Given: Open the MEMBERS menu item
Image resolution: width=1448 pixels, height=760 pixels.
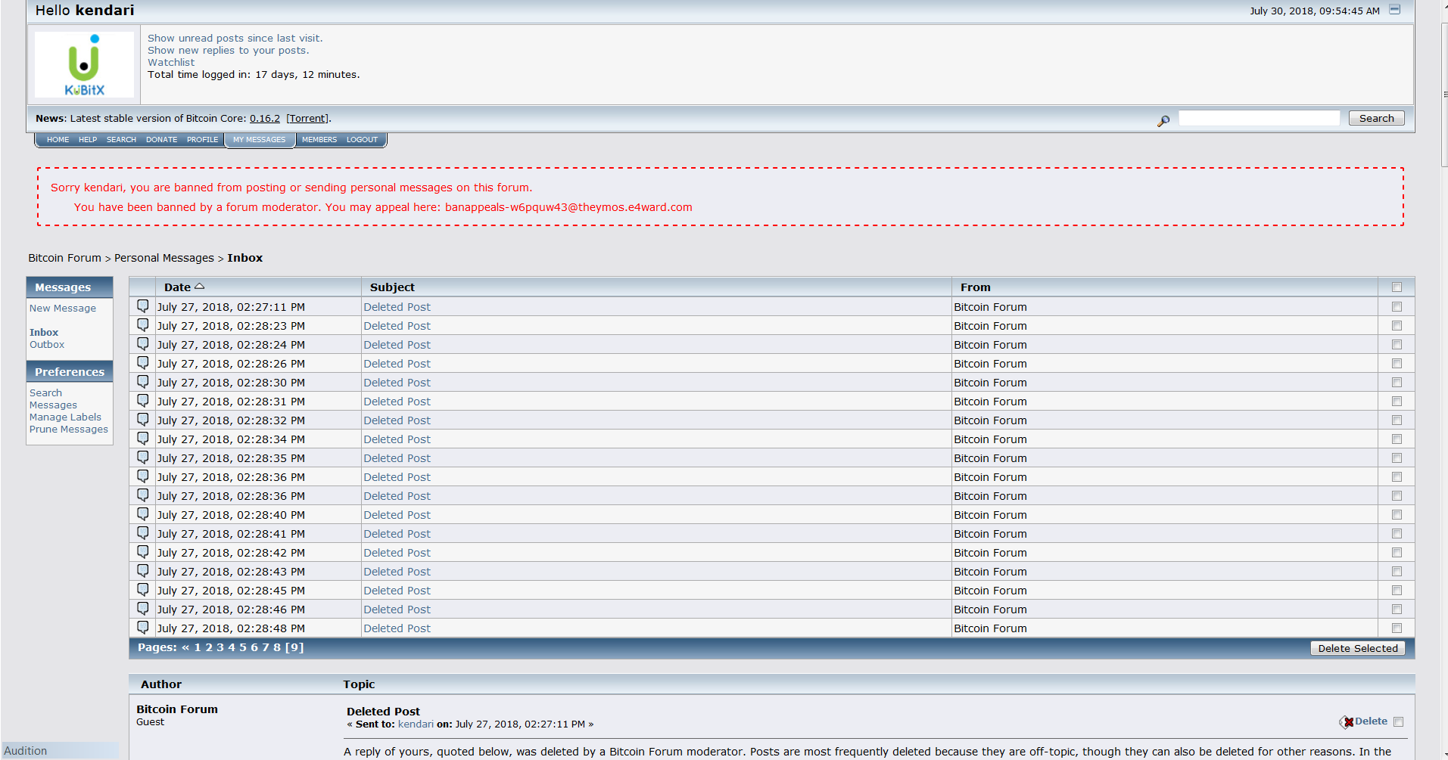Looking at the screenshot, I should click(x=319, y=140).
